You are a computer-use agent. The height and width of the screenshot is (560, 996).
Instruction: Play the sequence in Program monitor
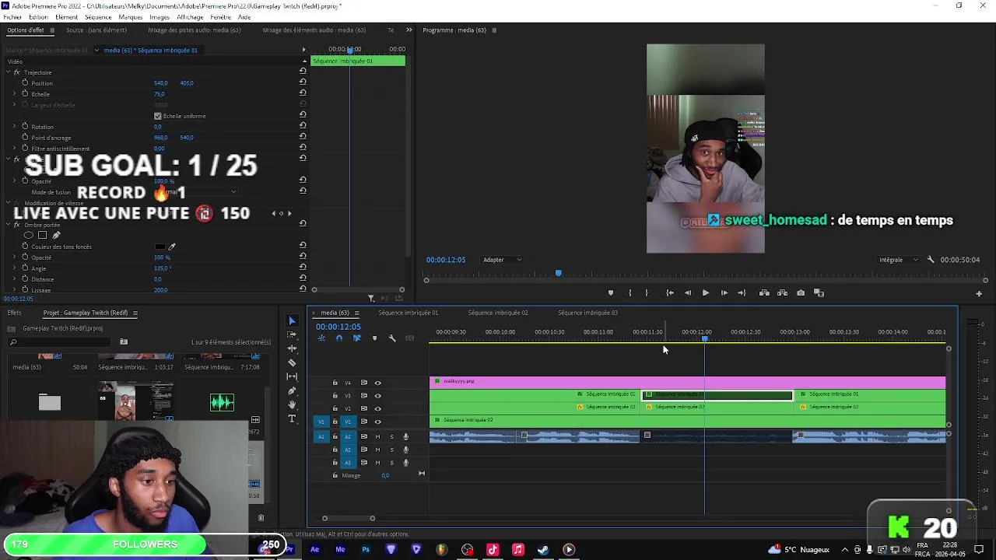706,293
